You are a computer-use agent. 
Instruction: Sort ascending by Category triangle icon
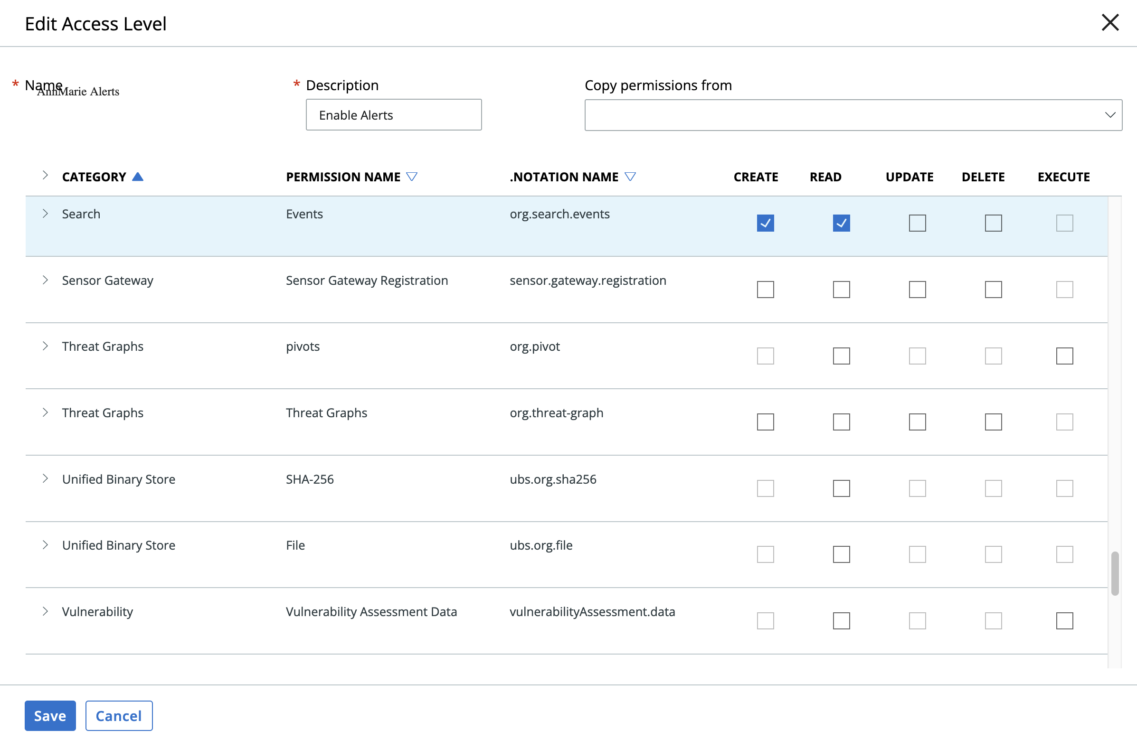(138, 177)
